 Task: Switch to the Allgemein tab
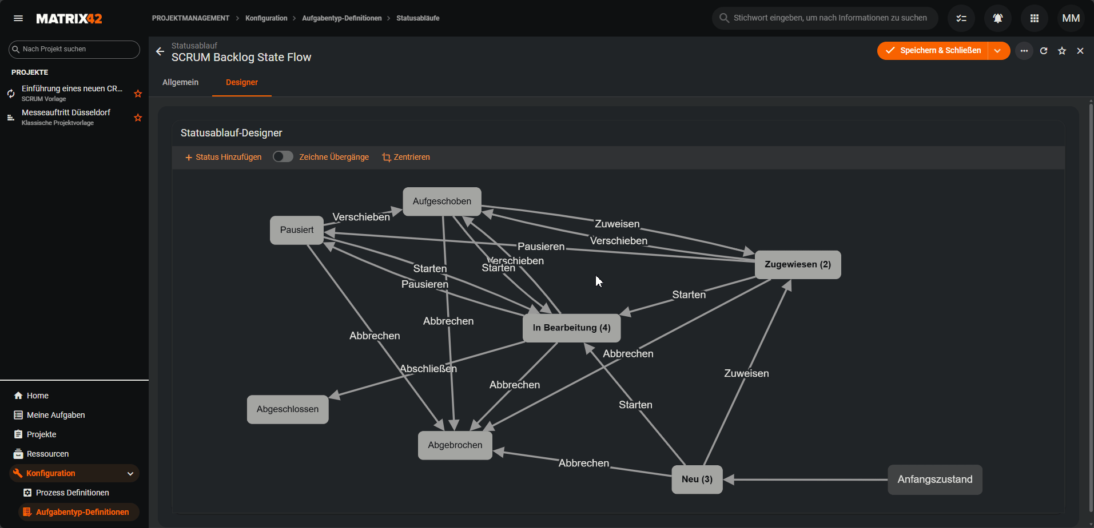pos(180,82)
